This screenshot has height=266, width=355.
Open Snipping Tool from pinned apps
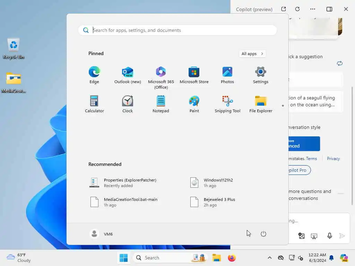227,104
